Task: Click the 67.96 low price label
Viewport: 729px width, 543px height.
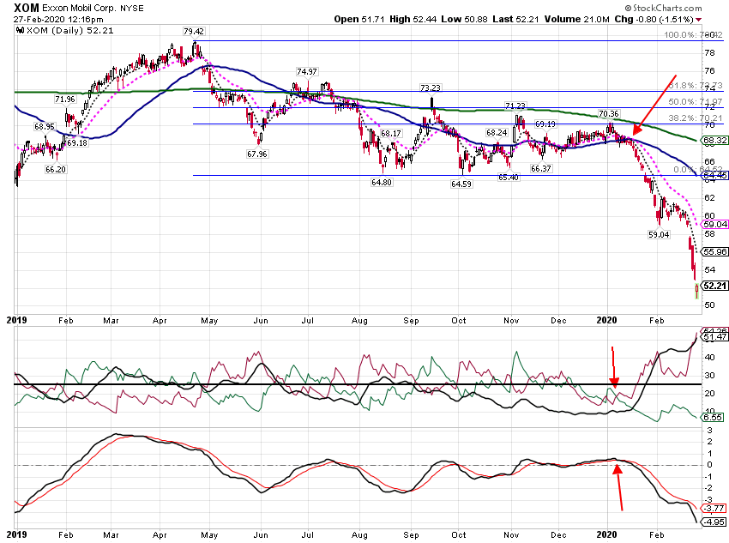Action: tap(257, 154)
